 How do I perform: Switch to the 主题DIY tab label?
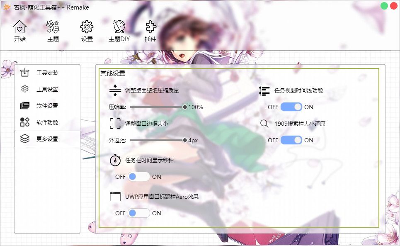tap(119, 39)
